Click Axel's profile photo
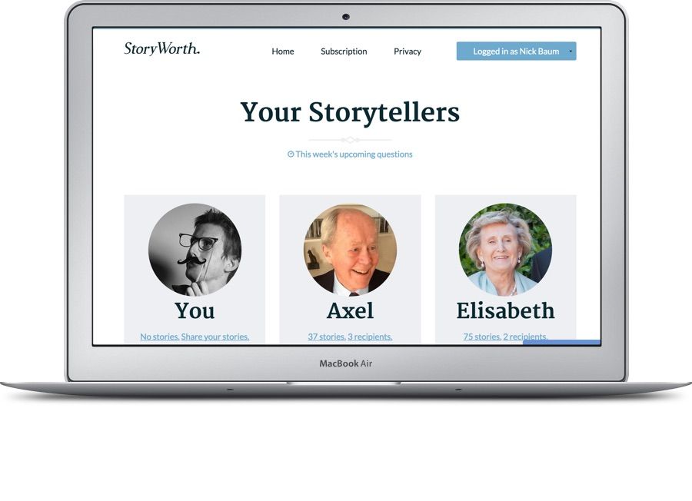Screen dimensions: 692x501 click(350, 249)
